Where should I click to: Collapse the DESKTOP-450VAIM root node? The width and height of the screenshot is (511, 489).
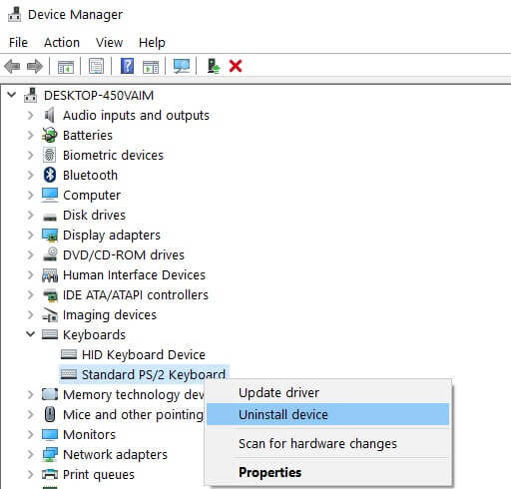tap(12, 95)
